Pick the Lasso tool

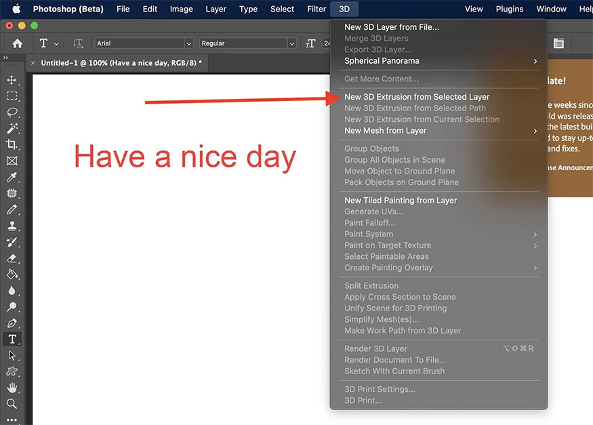(12, 113)
